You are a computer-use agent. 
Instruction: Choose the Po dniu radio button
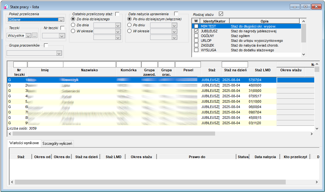(x=129, y=25)
